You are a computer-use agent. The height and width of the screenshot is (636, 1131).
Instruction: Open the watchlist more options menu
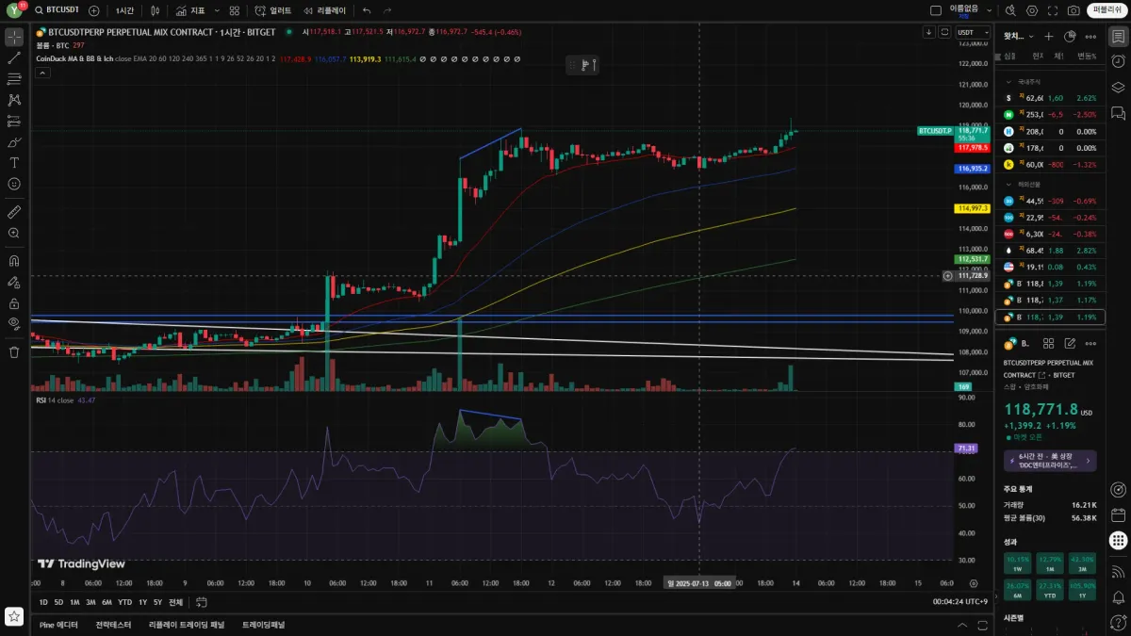pyautogui.click(x=1090, y=37)
